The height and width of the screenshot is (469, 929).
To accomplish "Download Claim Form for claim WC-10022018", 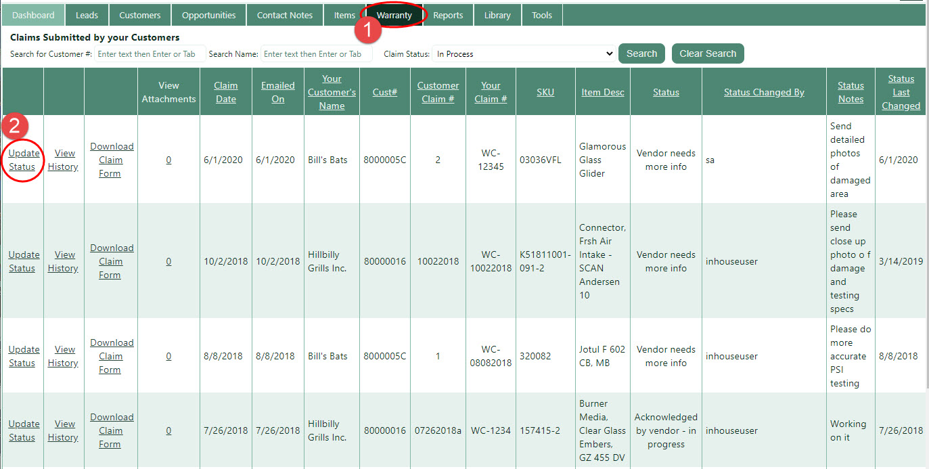I will point(112,261).
